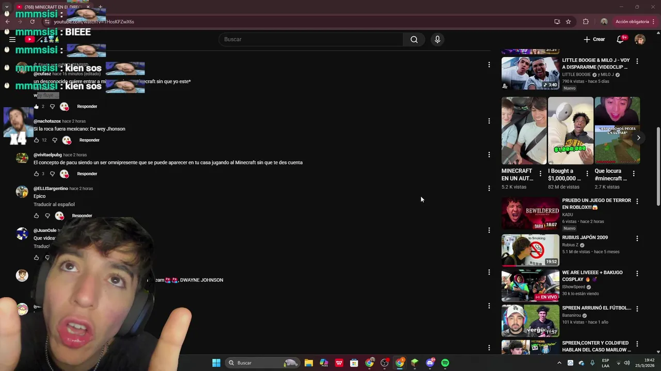The height and width of the screenshot is (371, 661).
Task: Heart the @cufasz comment
Action: (x=64, y=107)
